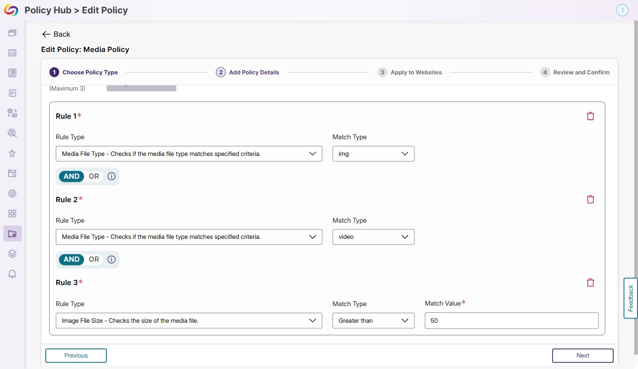Go to Apply to Websites step
Image resolution: width=638 pixels, height=369 pixels.
(x=410, y=72)
